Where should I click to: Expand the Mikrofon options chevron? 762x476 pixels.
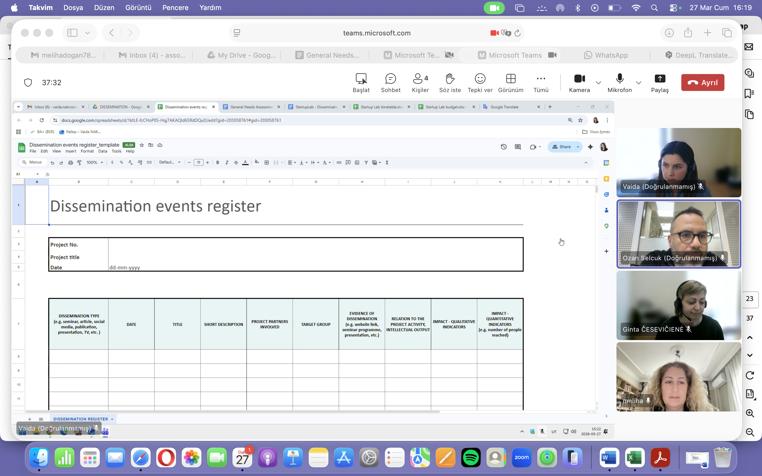coord(638,83)
